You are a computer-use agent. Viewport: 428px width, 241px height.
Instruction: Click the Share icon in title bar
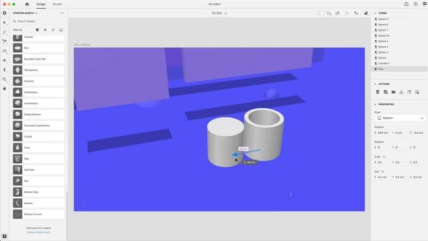(x=407, y=4)
